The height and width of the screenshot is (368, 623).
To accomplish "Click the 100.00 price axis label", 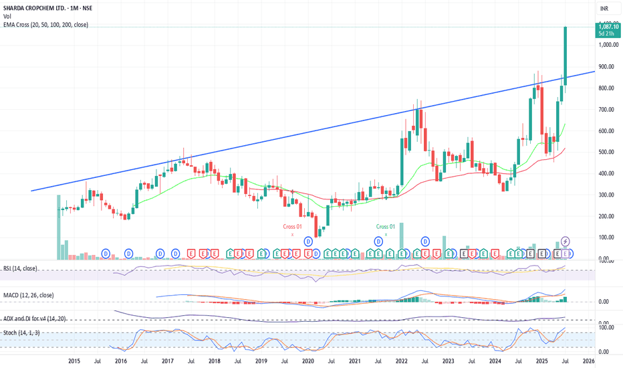I will pos(606,238).
